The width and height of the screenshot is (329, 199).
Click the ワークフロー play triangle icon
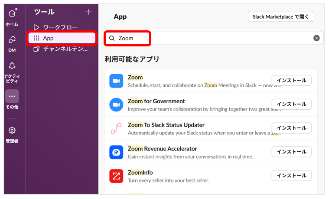[36, 27]
